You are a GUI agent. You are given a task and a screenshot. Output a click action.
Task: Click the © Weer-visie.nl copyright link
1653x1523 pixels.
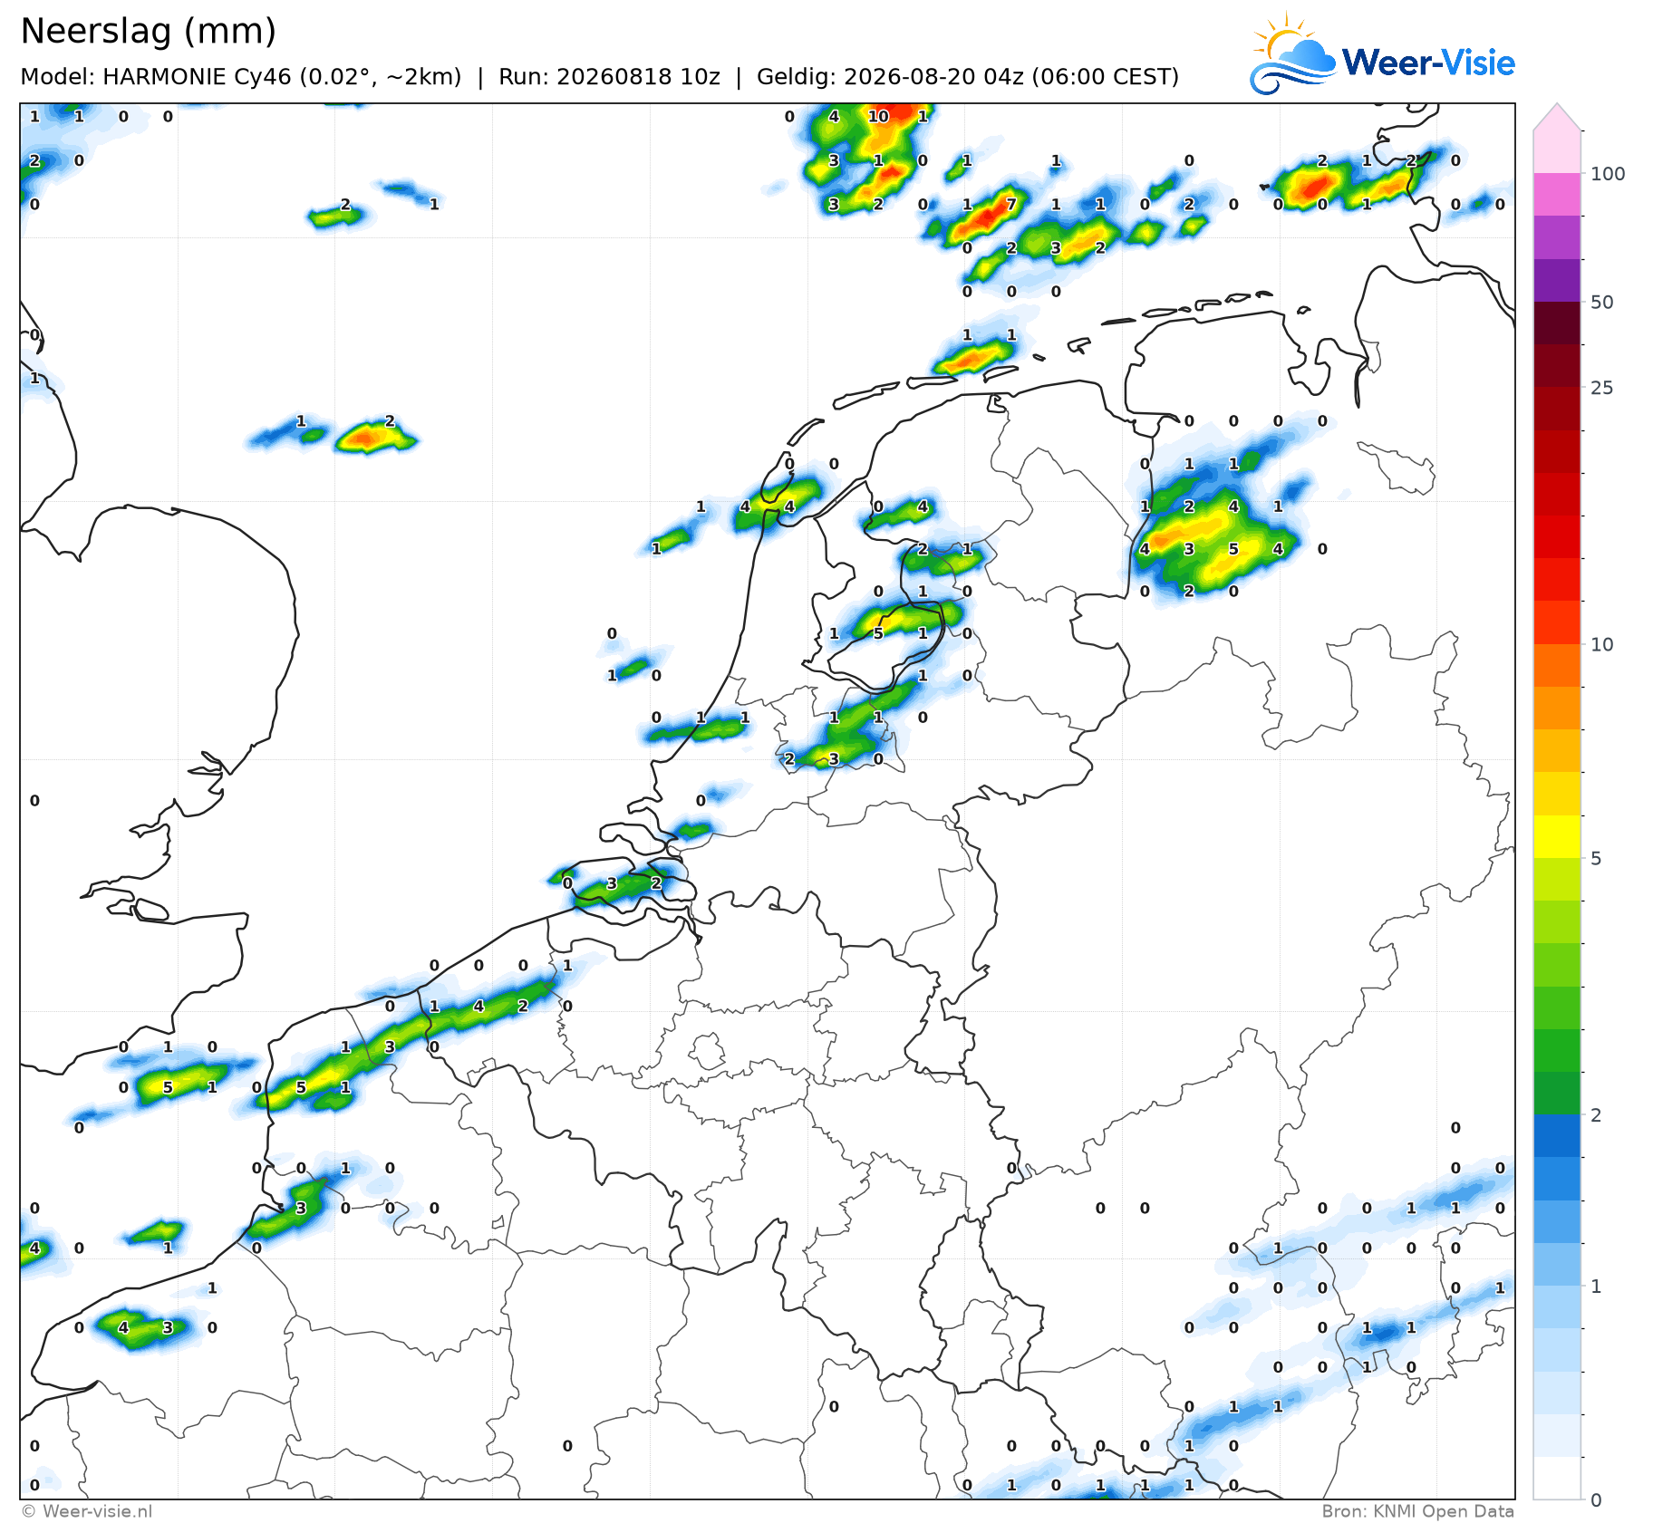(x=87, y=1511)
